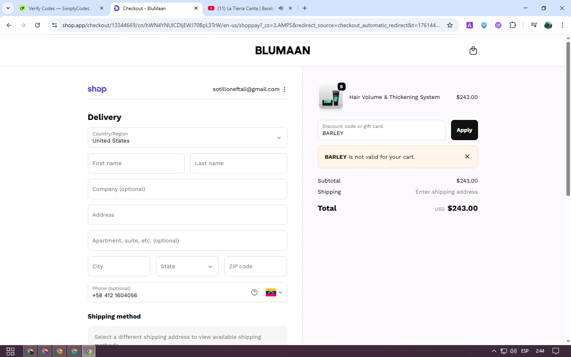Image resolution: width=571 pixels, height=357 pixels.
Task: Open the tab search dropdown arrow
Action: (8, 8)
